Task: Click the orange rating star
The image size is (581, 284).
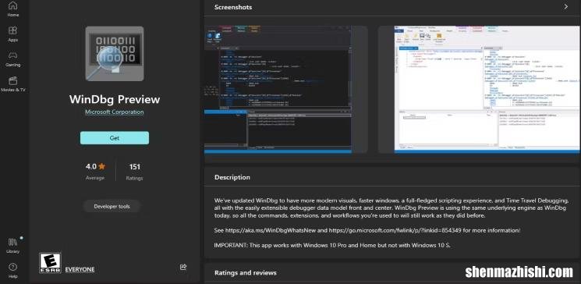Action: pyautogui.click(x=102, y=166)
